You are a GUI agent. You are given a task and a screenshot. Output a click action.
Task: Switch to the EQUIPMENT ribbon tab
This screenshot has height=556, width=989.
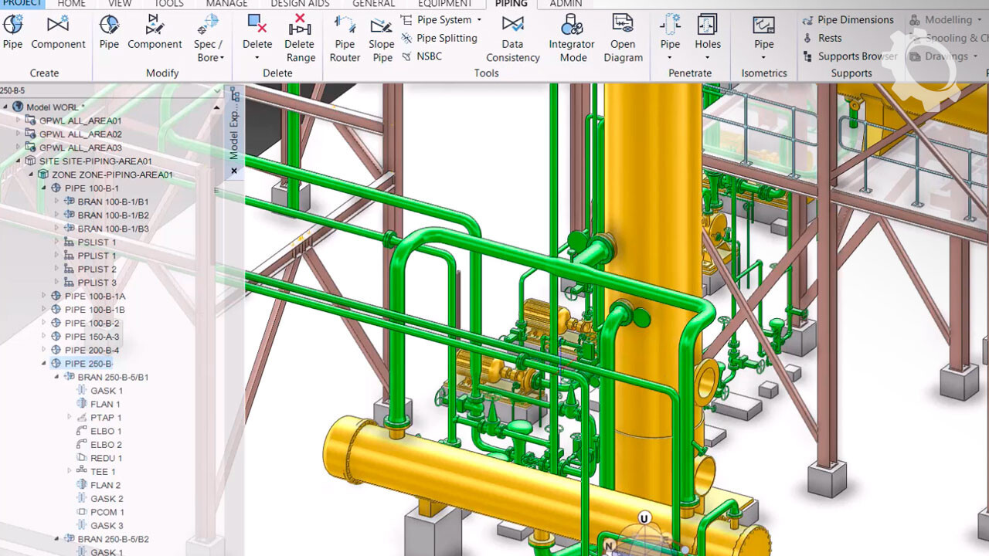445,4
